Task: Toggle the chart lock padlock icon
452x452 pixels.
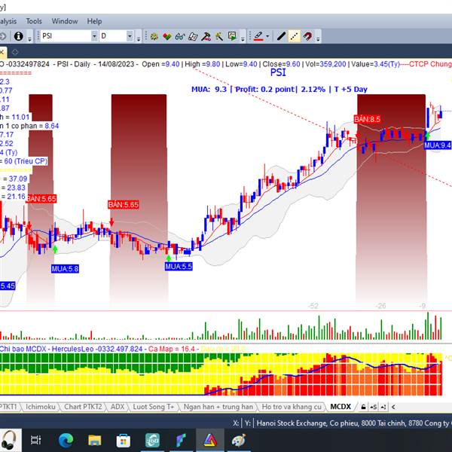Action: tap(364, 407)
